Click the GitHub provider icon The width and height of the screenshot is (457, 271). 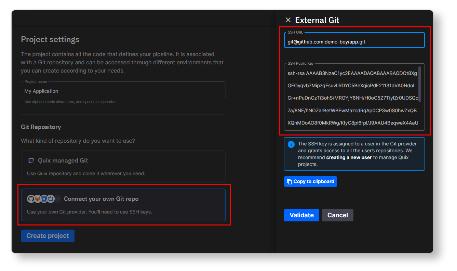(31, 199)
